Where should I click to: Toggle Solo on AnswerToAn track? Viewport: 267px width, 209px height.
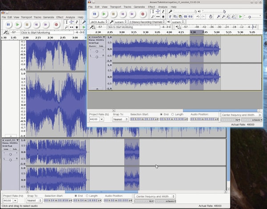coord(101,46)
